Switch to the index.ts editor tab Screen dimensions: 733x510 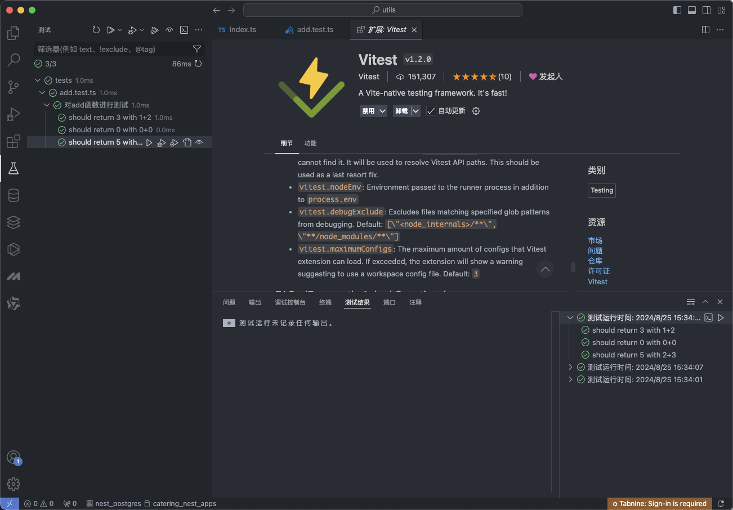tap(243, 30)
